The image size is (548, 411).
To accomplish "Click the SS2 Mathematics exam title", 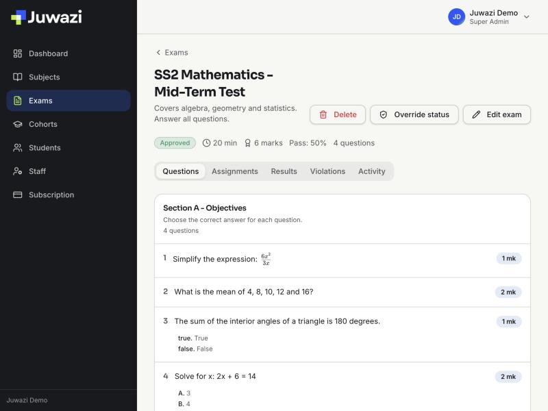I will coord(214,83).
